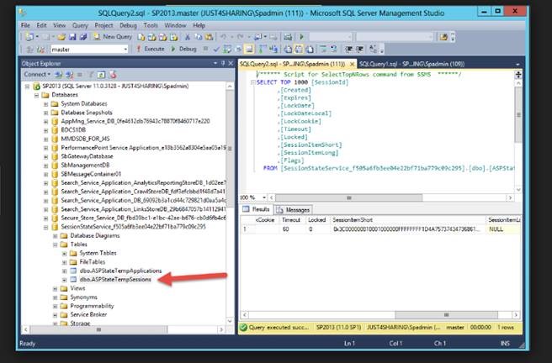
Task: Click Uncomment selected lines icon
Action: pos(333,50)
